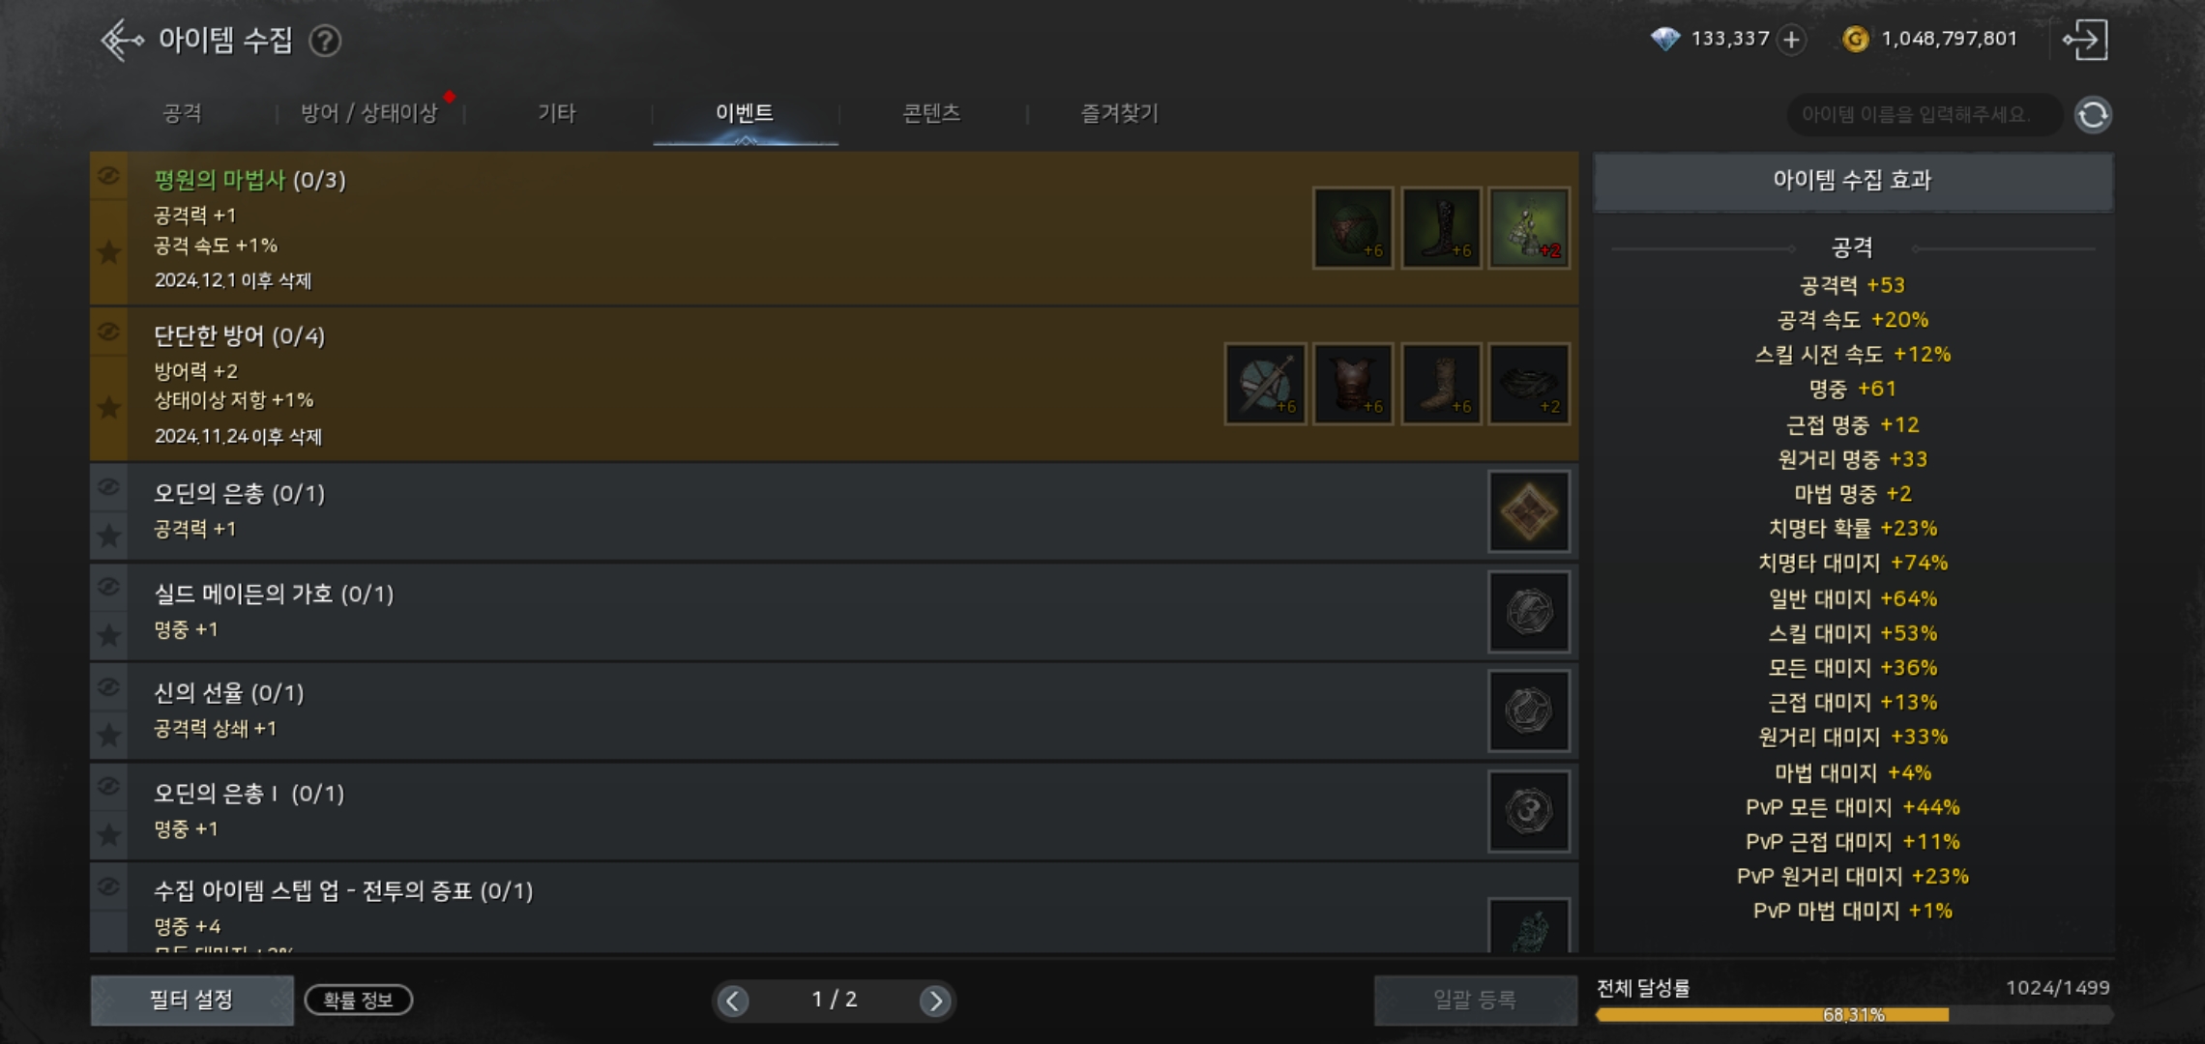This screenshot has height=1044, width=2205.
Task: Select the 오딘의 은총 diamond item icon
Action: [1528, 511]
